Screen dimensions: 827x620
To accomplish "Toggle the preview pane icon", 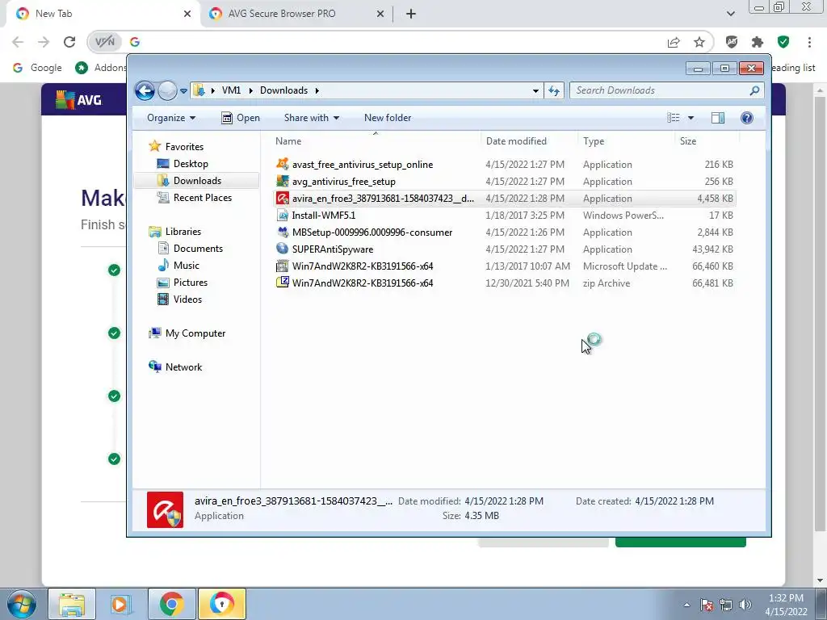I will coord(718,118).
